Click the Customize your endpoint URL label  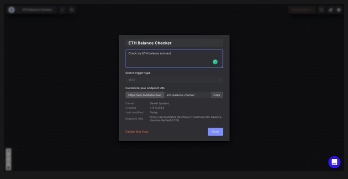[145, 88]
